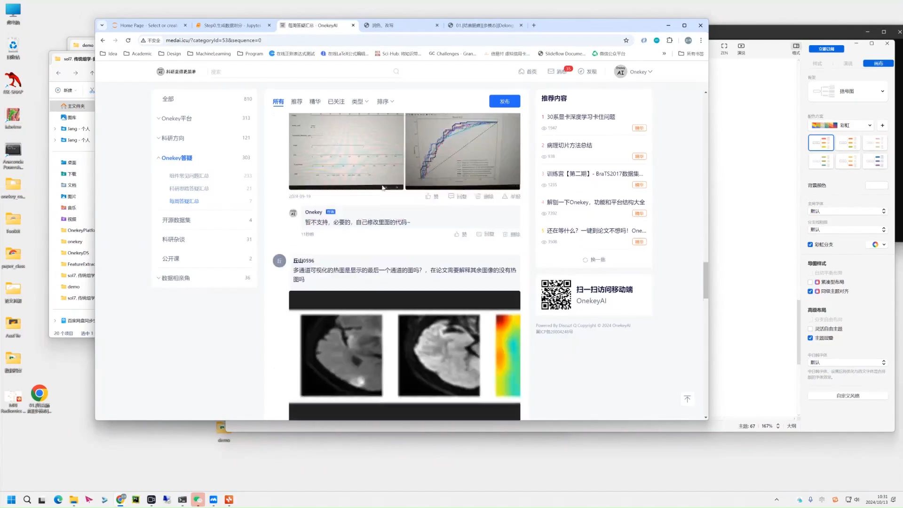The width and height of the screenshot is (903, 508).
Task: Open Windows Start menu
Action: point(11,500)
